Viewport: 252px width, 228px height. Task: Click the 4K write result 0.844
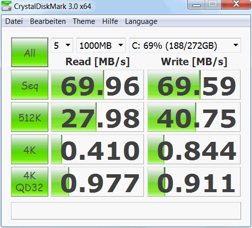pos(194,149)
